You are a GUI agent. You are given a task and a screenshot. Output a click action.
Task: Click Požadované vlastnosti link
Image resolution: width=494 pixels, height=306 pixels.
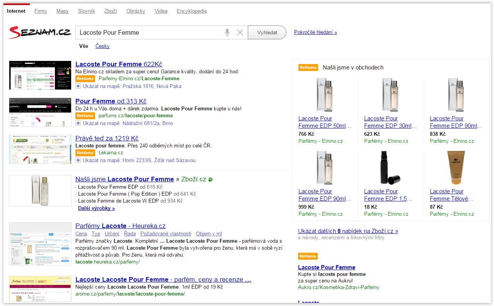coord(166,233)
